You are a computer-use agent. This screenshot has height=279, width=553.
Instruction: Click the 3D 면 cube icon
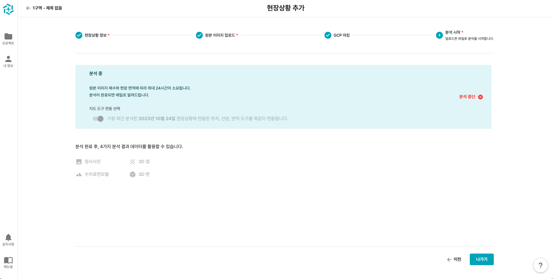tap(133, 174)
